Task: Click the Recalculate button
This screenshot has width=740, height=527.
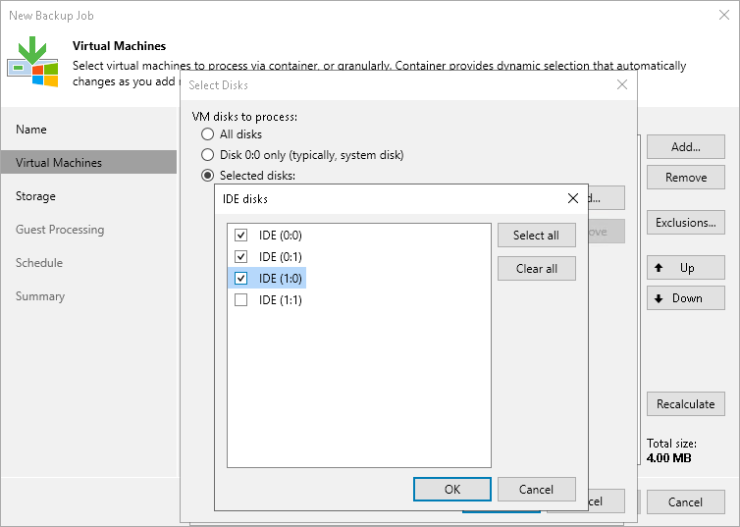Action: 686,404
